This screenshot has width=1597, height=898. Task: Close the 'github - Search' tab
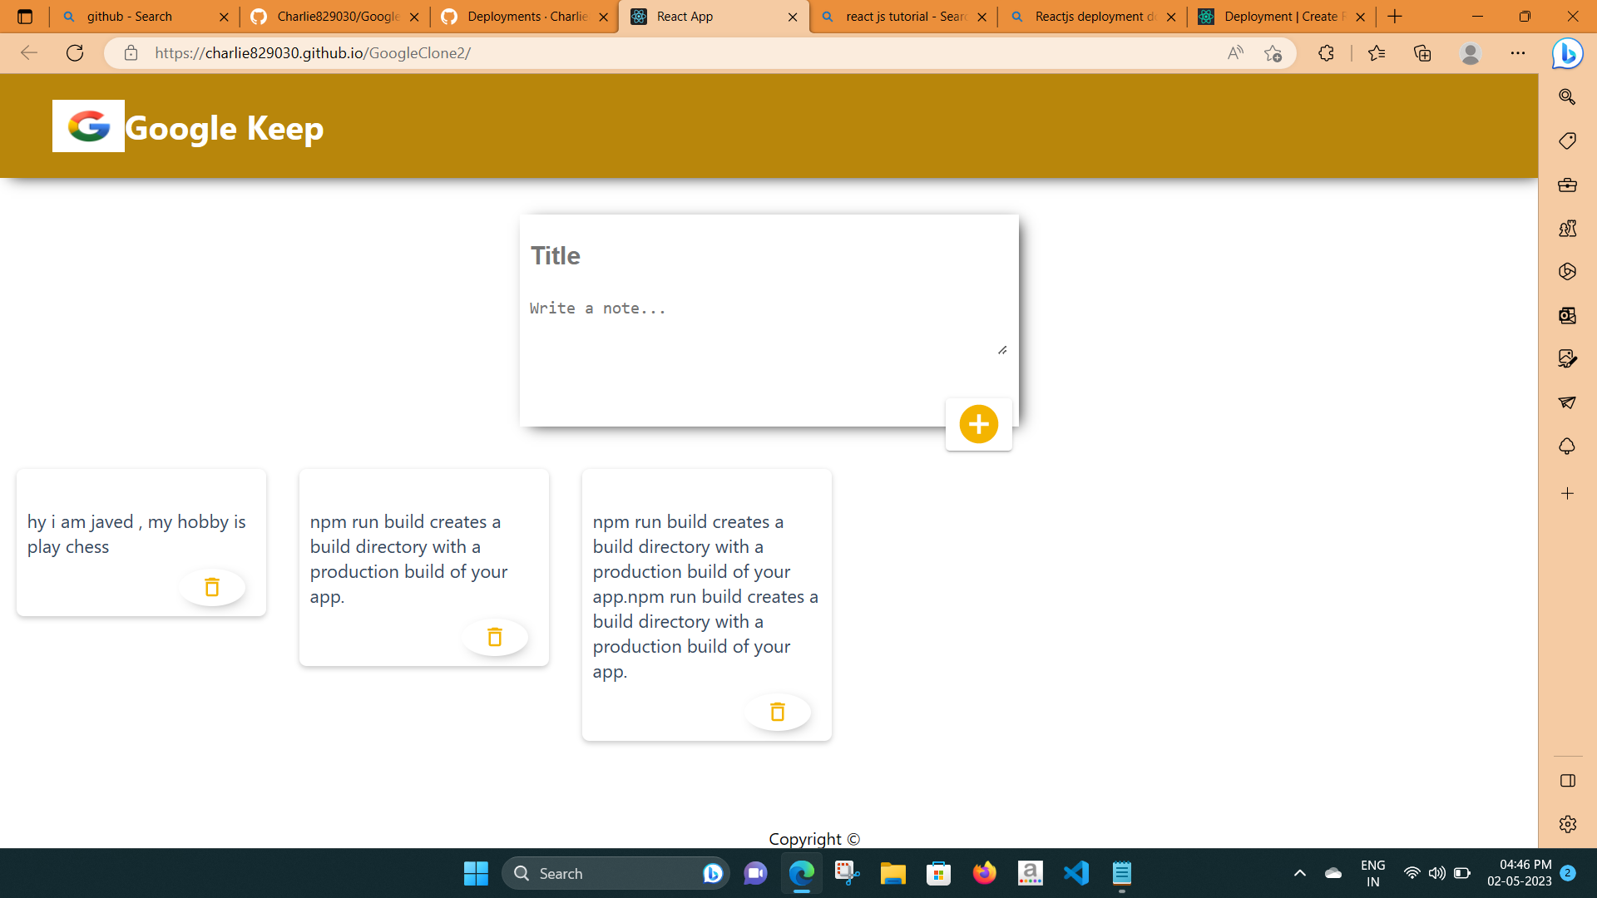click(x=224, y=17)
